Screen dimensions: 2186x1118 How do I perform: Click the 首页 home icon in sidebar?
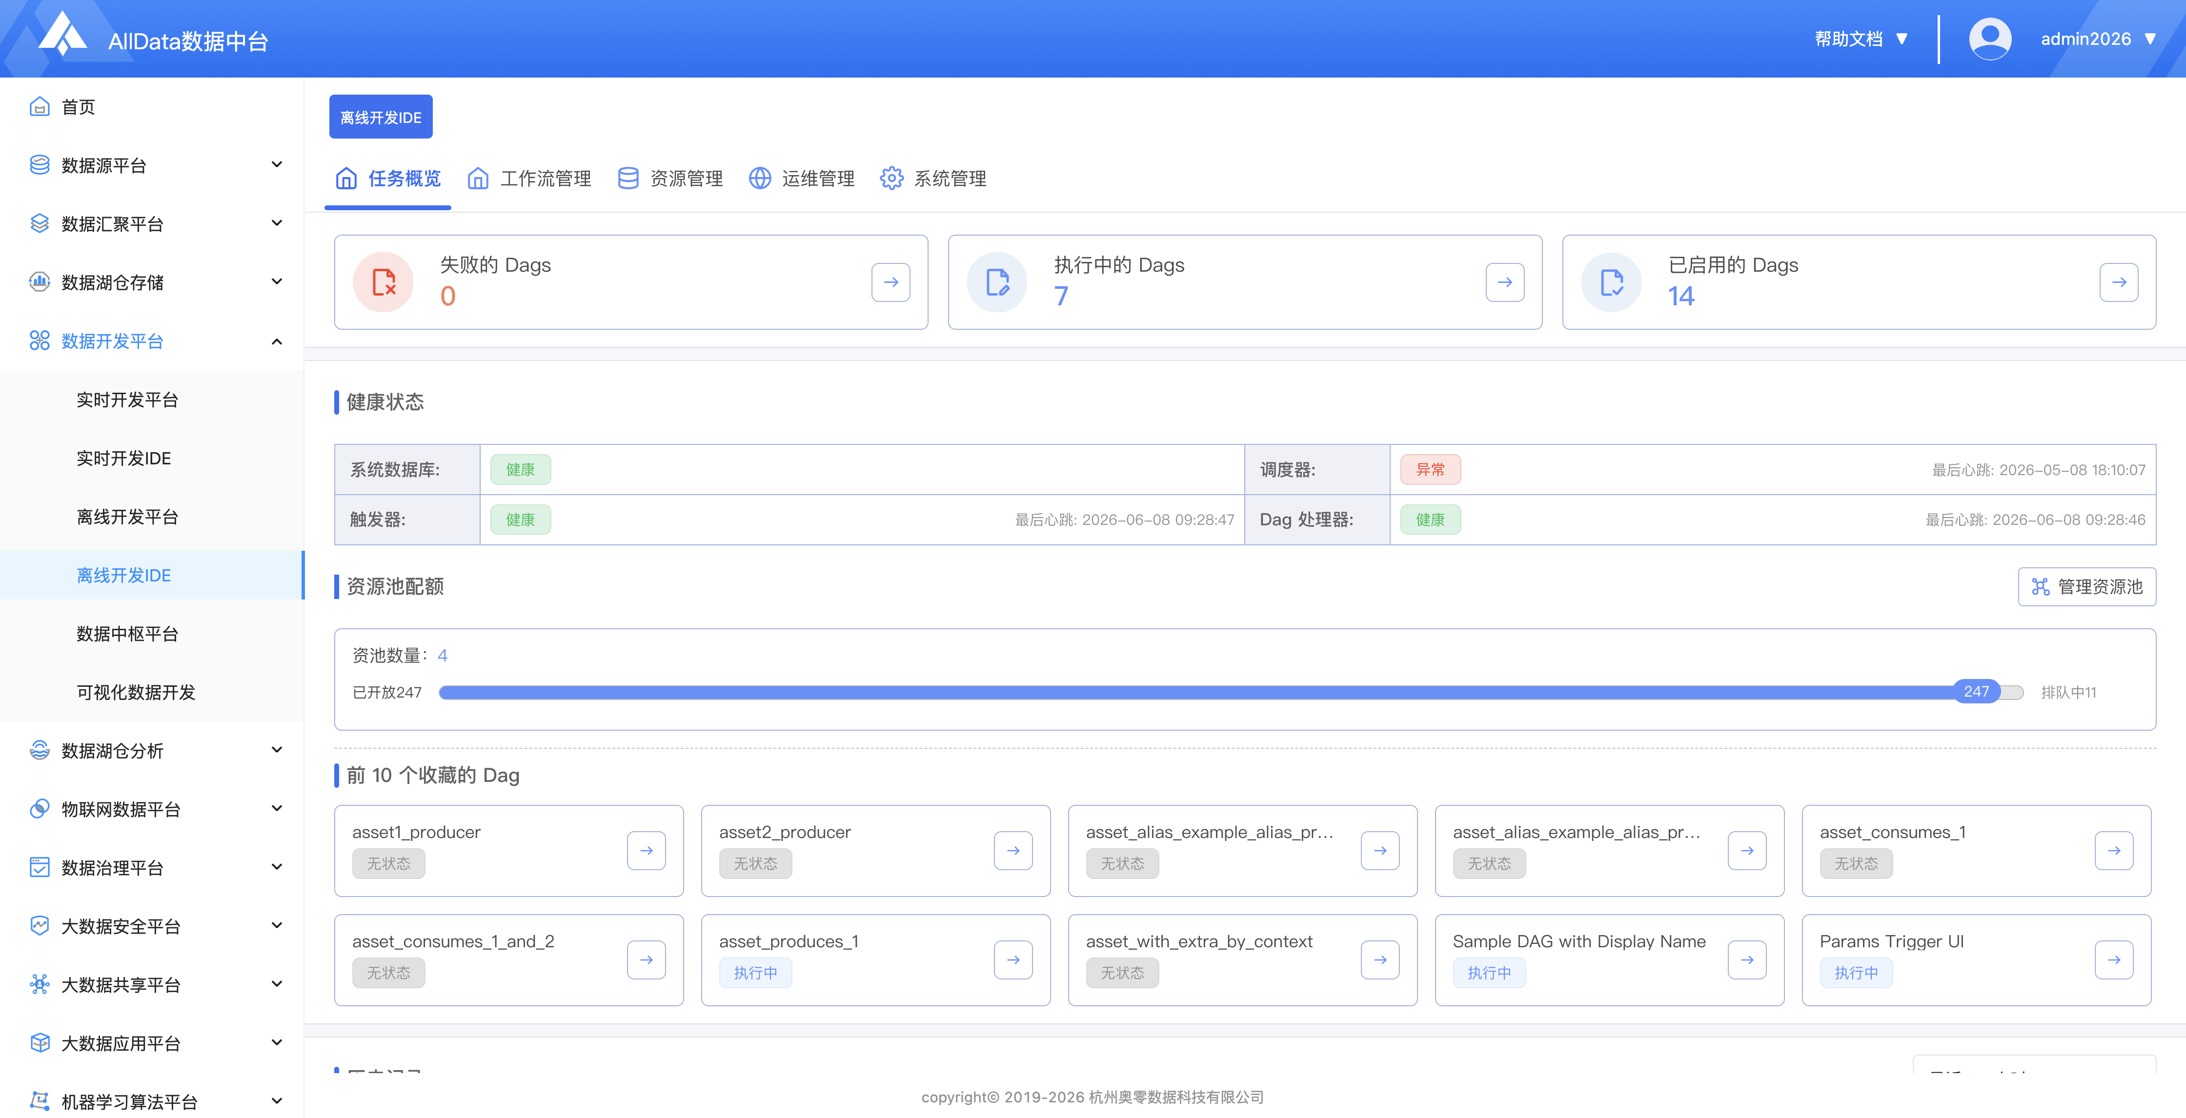[39, 107]
